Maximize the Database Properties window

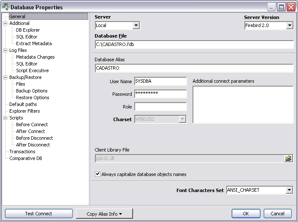[x=281, y=7]
